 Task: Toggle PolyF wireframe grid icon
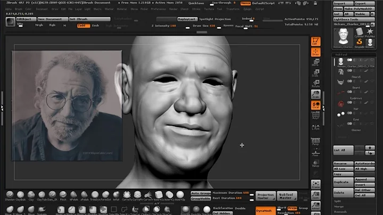pos(315,115)
